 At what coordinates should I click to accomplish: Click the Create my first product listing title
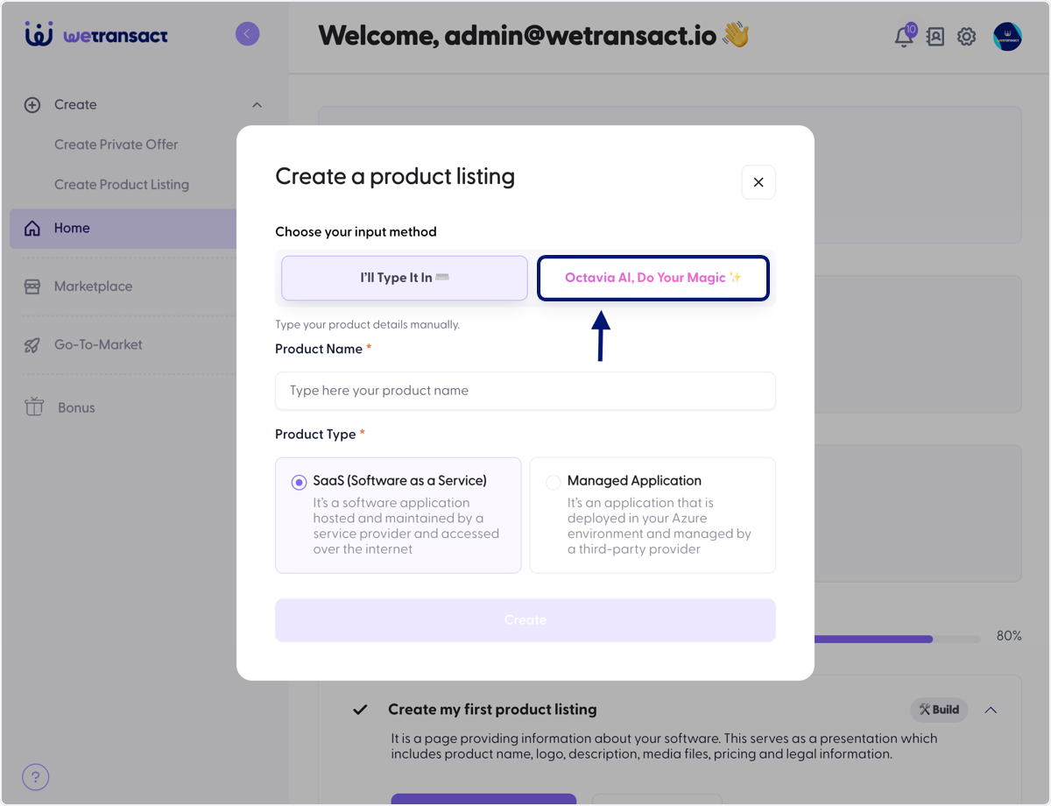pyautogui.click(x=492, y=710)
